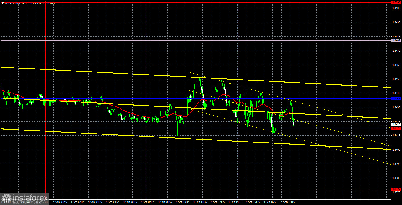Click the 4 Sep 06:15 time label
The width and height of the screenshot is (402, 205).
pos(130,202)
